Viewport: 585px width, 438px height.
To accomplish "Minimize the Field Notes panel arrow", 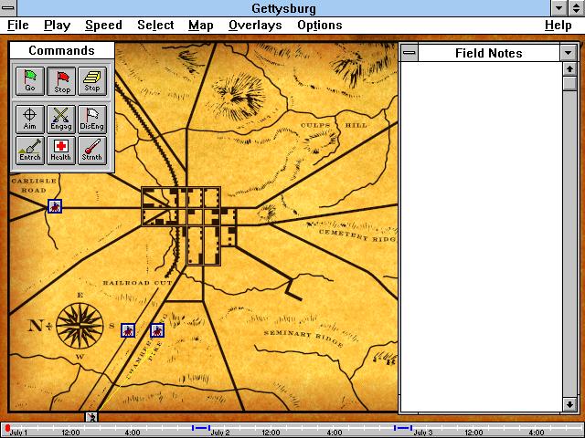I will [569, 53].
